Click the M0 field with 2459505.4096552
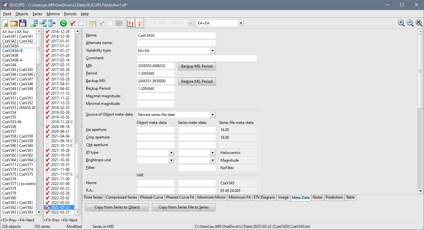The image size is (424, 230). [x=155, y=66]
